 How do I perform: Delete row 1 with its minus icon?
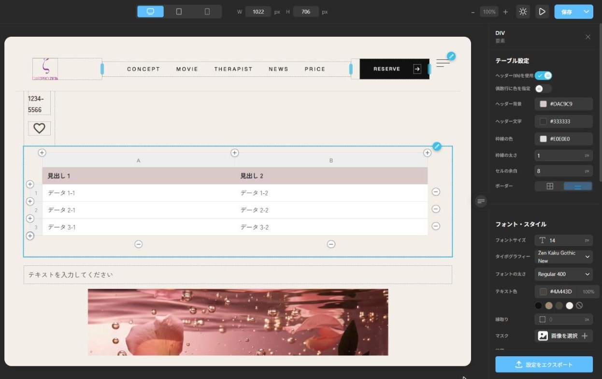[x=436, y=192]
